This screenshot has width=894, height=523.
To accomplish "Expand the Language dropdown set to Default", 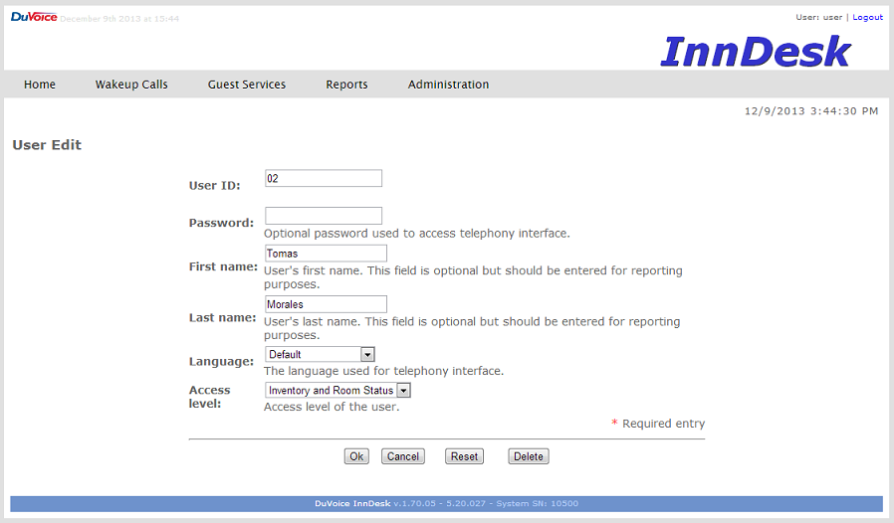I will [320, 354].
